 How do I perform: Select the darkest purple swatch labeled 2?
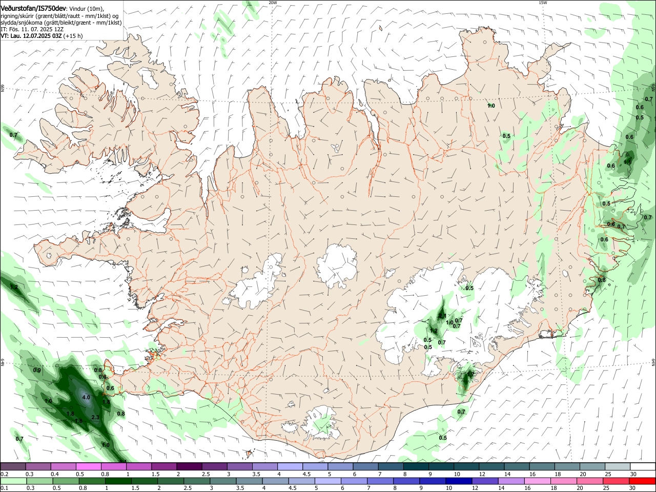[x=189, y=467]
